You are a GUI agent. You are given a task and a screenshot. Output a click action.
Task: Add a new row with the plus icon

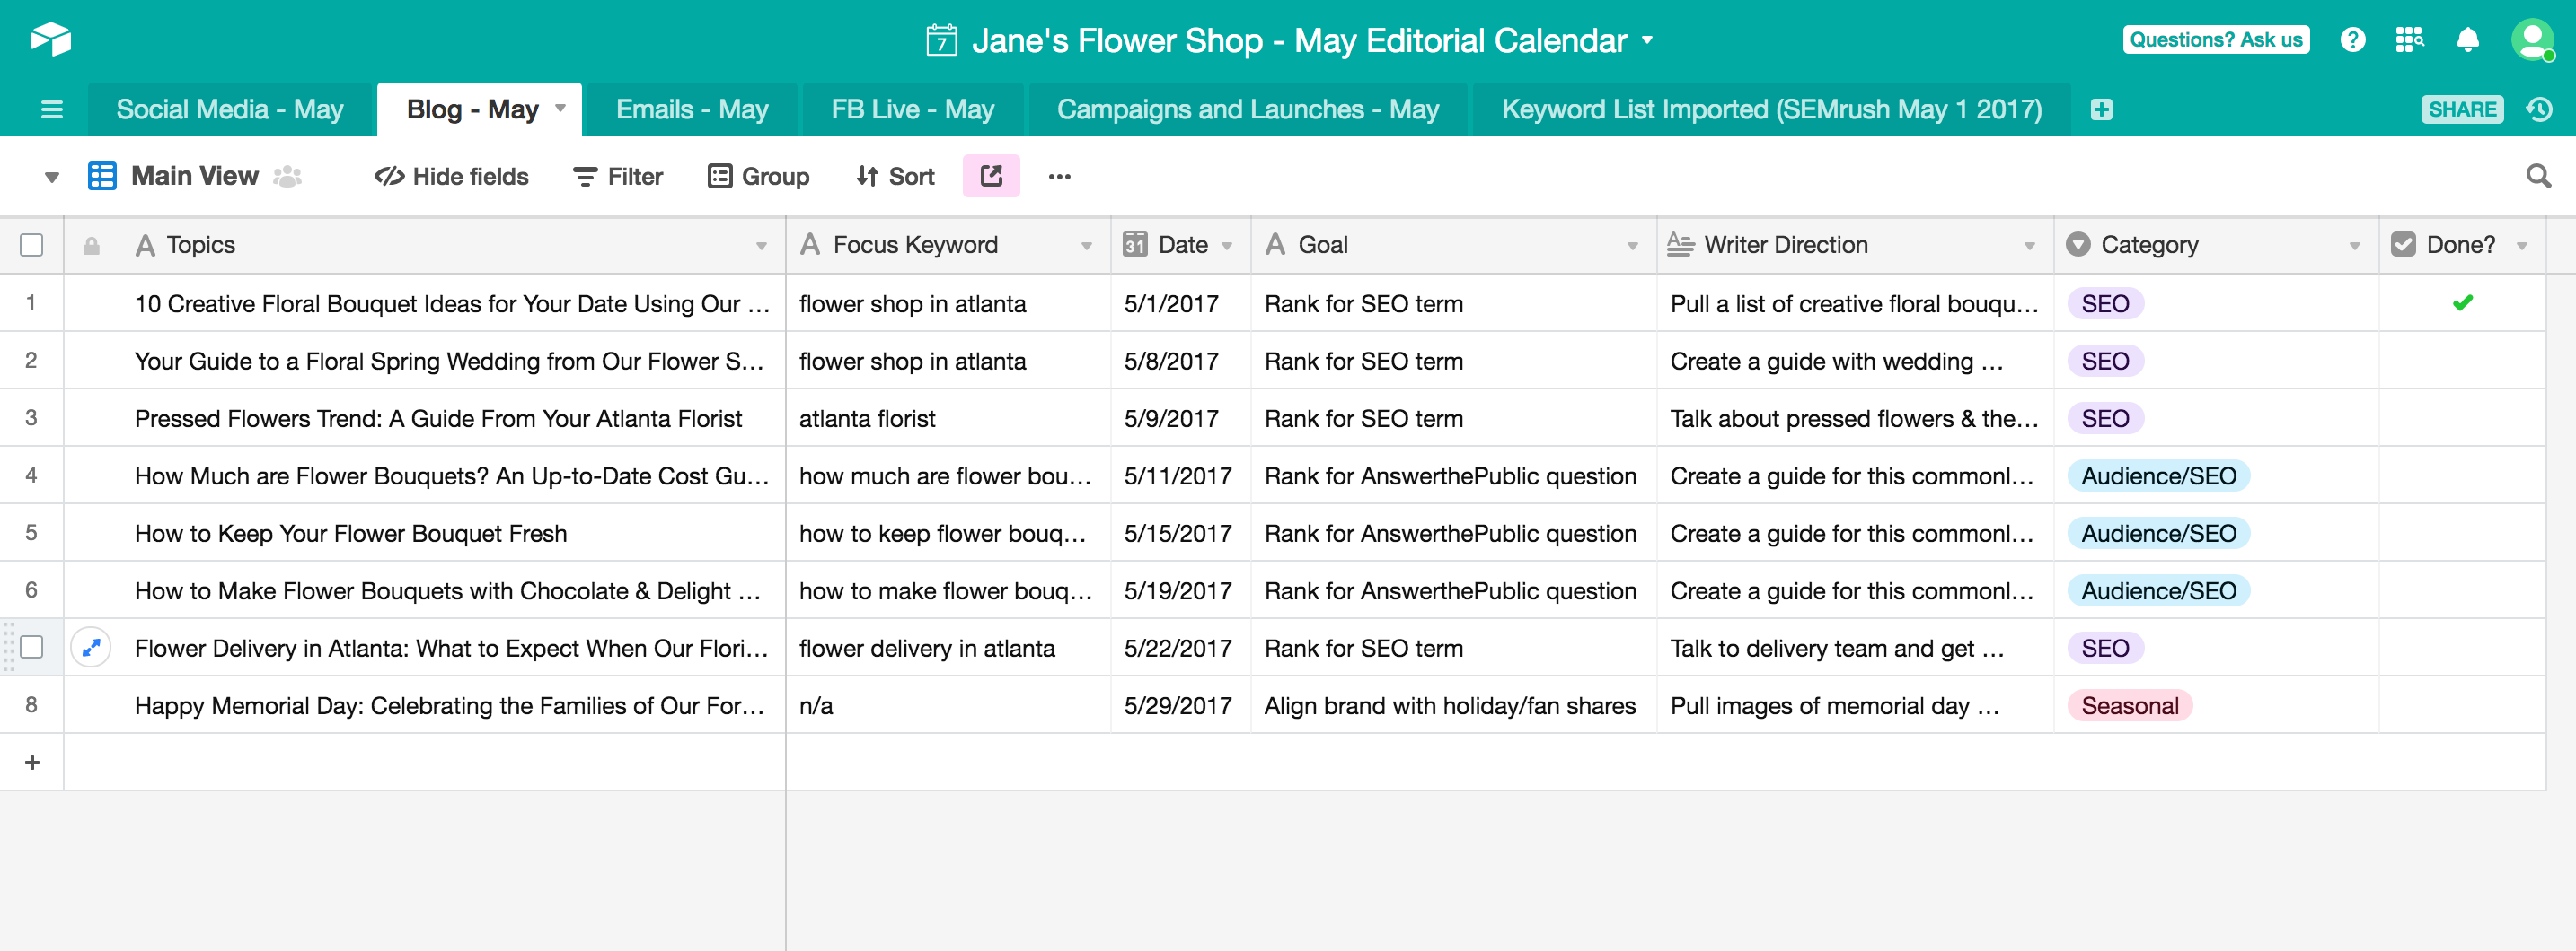click(x=32, y=763)
